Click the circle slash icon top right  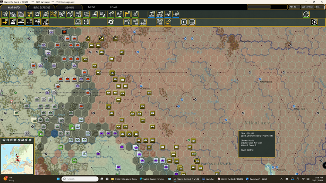(x=306, y=14)
